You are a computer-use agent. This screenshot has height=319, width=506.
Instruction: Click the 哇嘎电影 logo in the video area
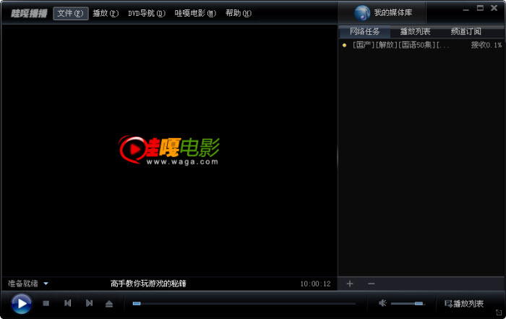(x=169, y=150)
